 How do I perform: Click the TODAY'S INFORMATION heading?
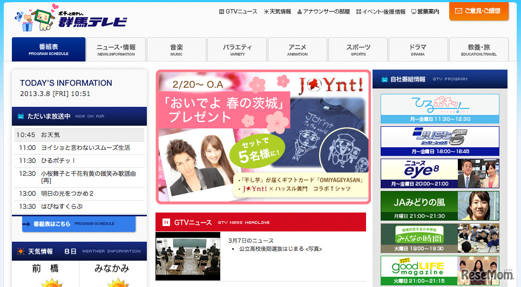click(66, 83)
